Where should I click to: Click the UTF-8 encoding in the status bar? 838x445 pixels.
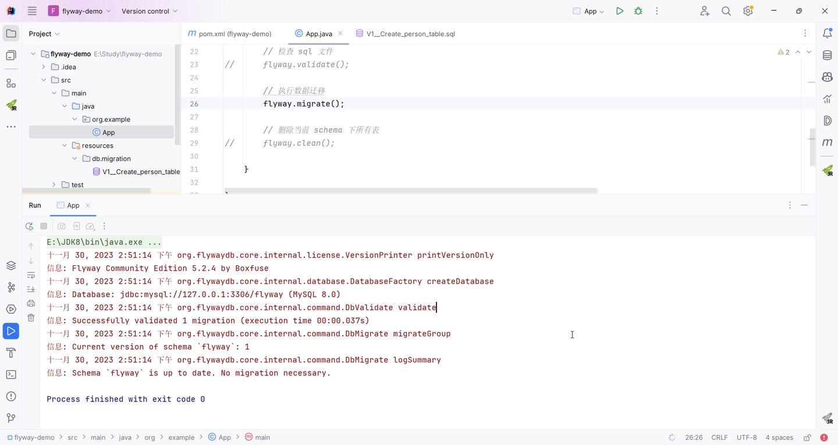(747, 437)
